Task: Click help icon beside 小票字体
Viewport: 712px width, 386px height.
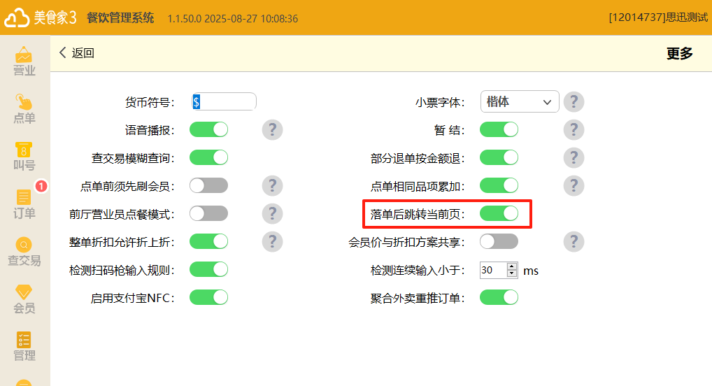Action: (574, 101)
